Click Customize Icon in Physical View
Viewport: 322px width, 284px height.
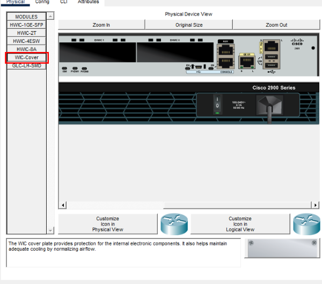[x=108, y=224]
